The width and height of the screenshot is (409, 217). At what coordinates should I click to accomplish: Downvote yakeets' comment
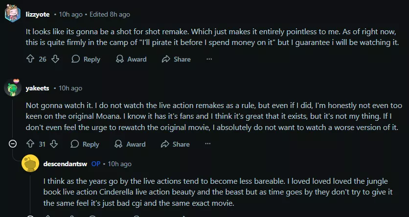[x=55, y=144]
